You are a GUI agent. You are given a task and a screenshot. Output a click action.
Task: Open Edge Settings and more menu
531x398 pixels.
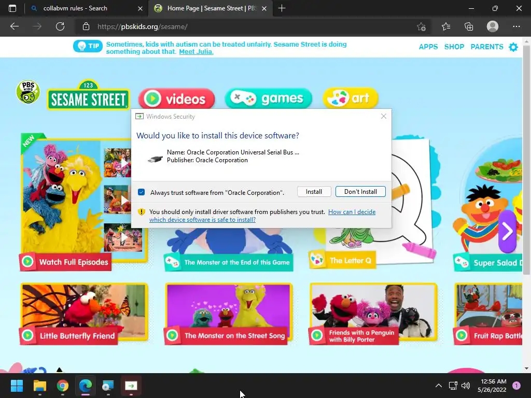coord(516,26)
